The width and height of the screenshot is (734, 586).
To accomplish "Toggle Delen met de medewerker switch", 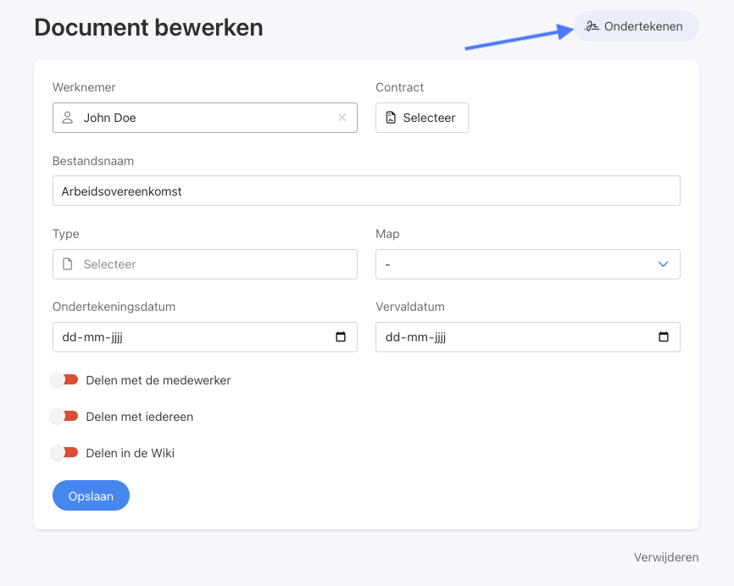I will (x=64, y=379).
